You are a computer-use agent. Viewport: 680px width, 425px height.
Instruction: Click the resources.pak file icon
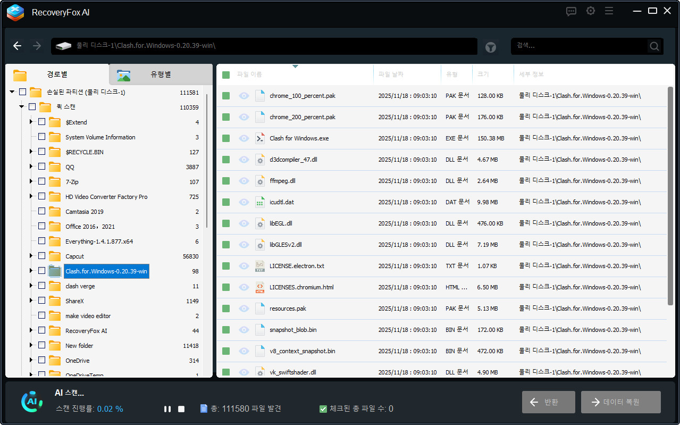pos(259,309)
